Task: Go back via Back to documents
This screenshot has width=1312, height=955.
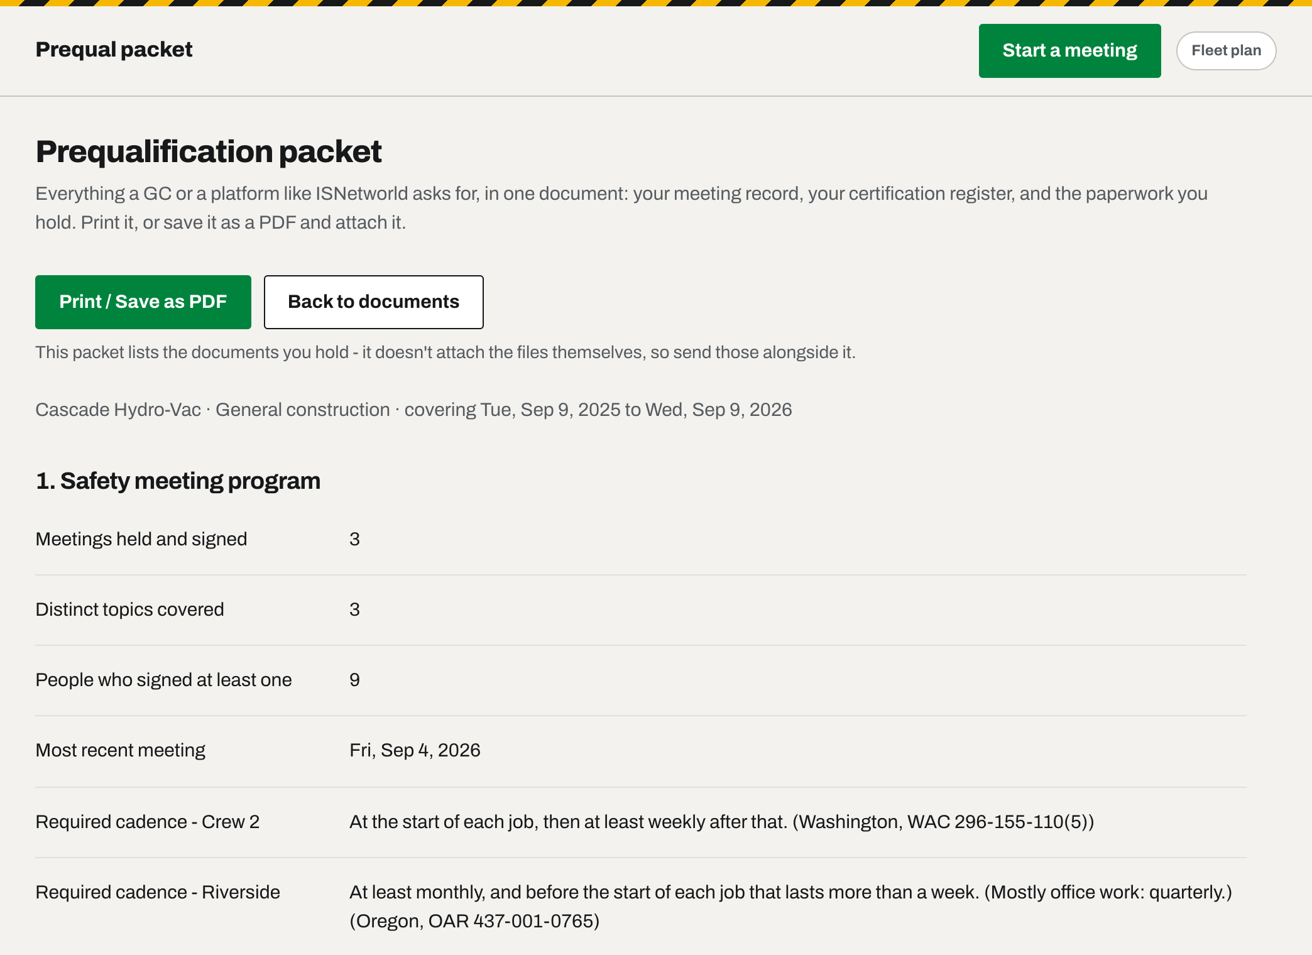Action: (x=374, y=302)
